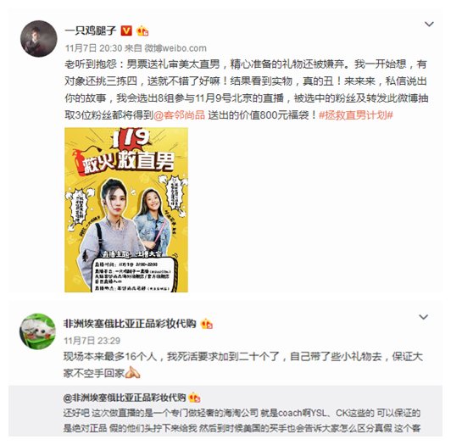
Task: Open username 非洲埃塞俄比亚正品彩妆代购 profile
Action: 130,324
